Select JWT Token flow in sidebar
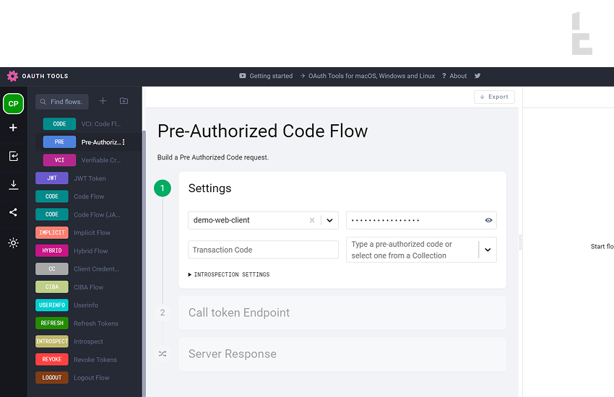The image size is (614, 397). 89,178
